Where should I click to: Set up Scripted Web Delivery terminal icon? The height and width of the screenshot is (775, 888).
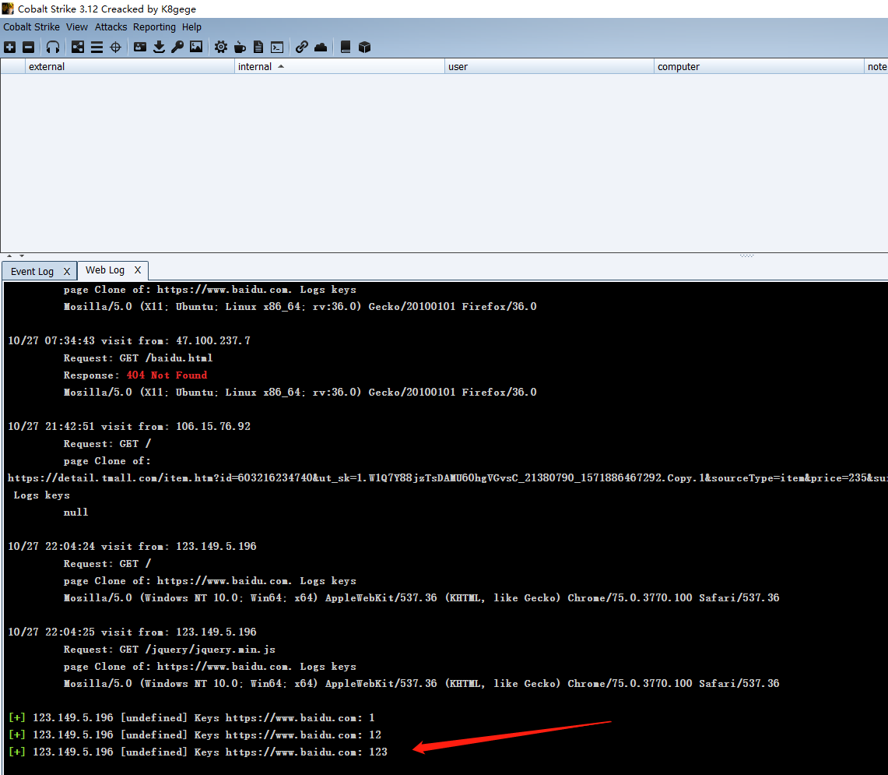(x=277, y=47)
